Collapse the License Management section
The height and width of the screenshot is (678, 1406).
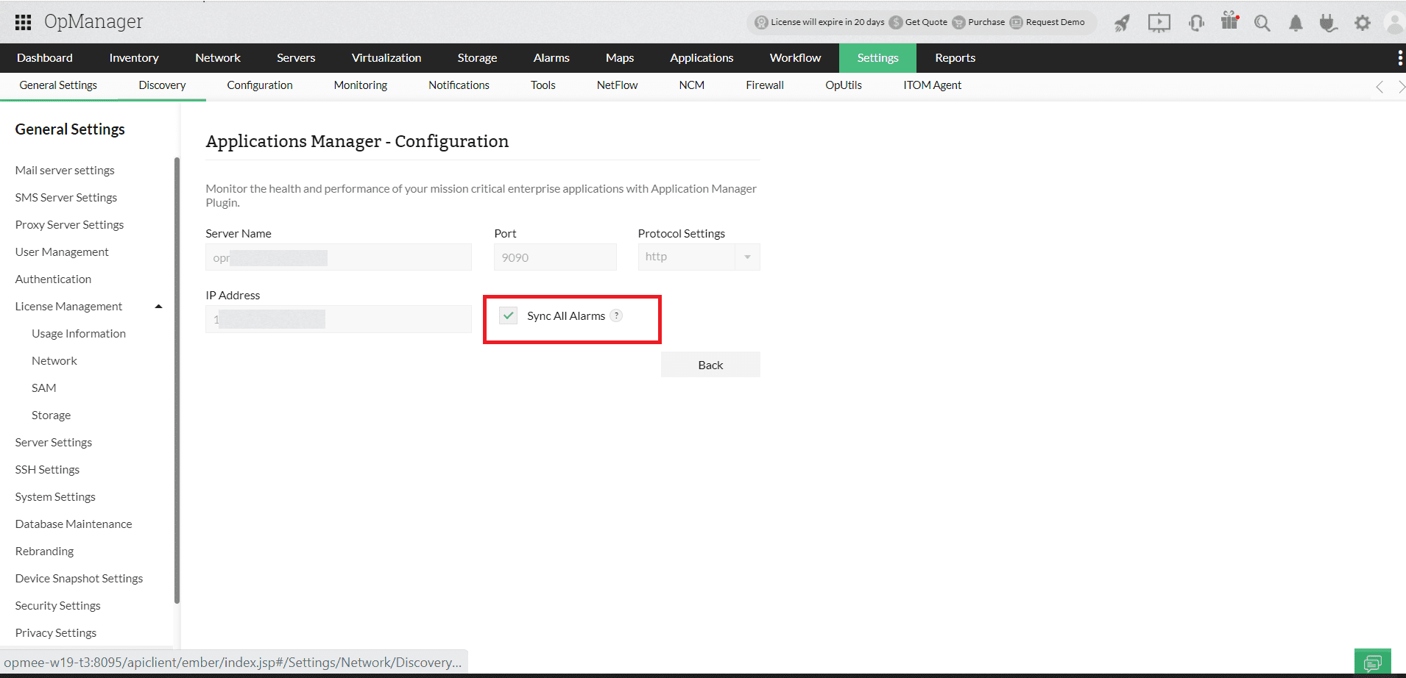coord(158,306)
